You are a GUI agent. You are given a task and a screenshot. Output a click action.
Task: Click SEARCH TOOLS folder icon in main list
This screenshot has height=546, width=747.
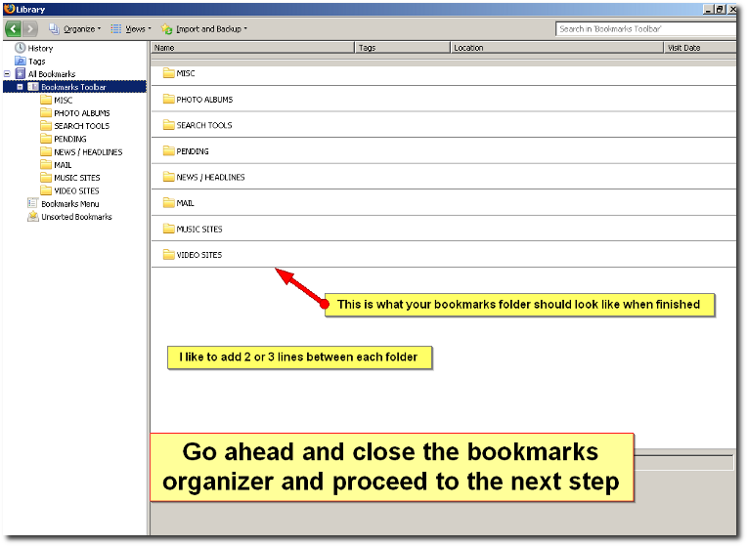(x=168, y=125)
